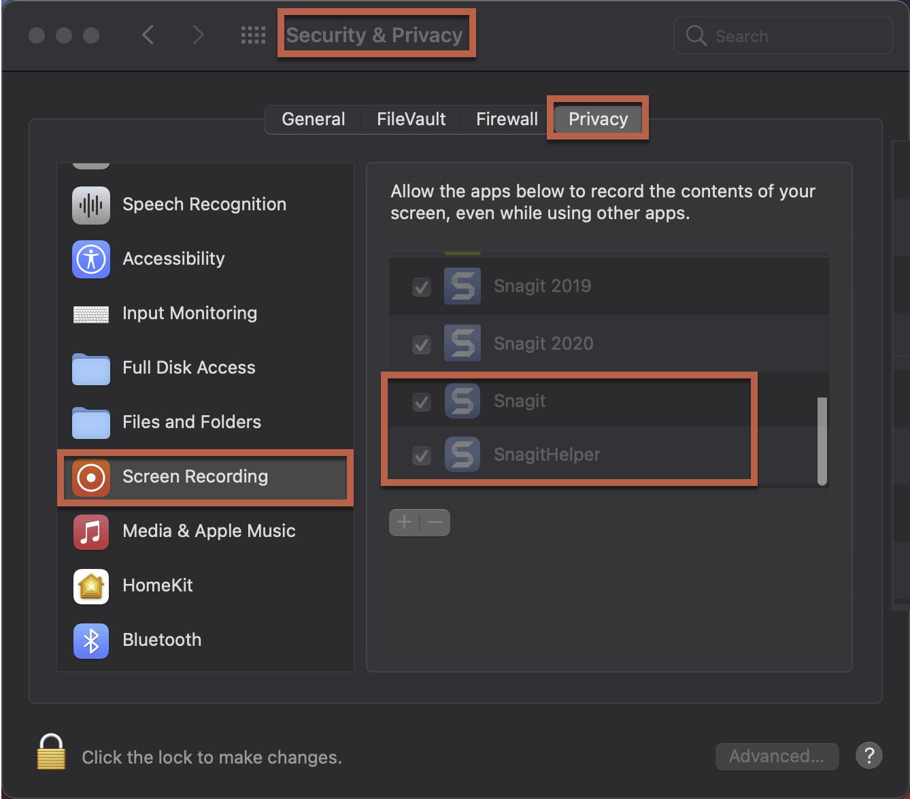910x799 pixels.
Task: Switch to the Privacy tab
Action: pos(598,118)
